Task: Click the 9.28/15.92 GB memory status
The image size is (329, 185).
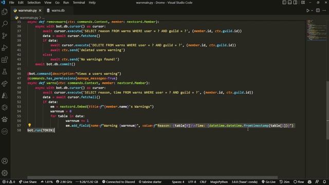Action: coord(87,182)
